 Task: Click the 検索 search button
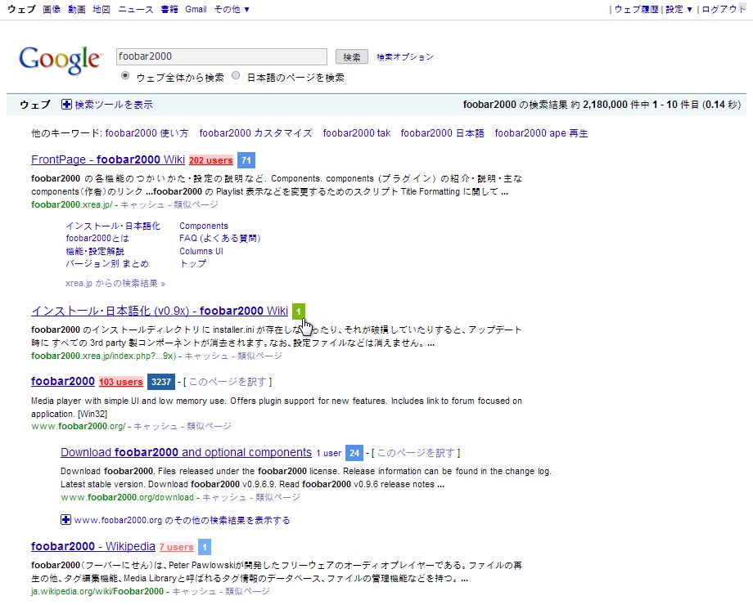351,57
